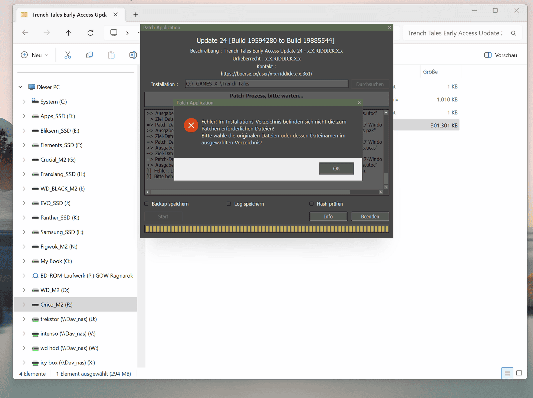Click the Größe column header
Viewport: 533px width, 398px height.
pos(430,72)
